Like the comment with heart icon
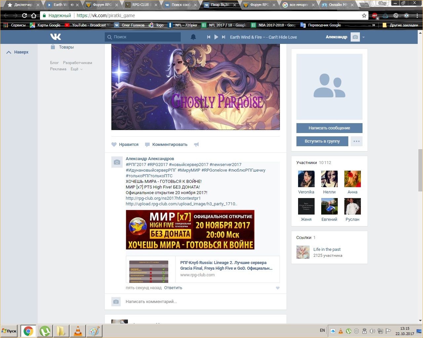Viewport: 423px width, 338px height. pyautogui.click(x=278, y=288)
